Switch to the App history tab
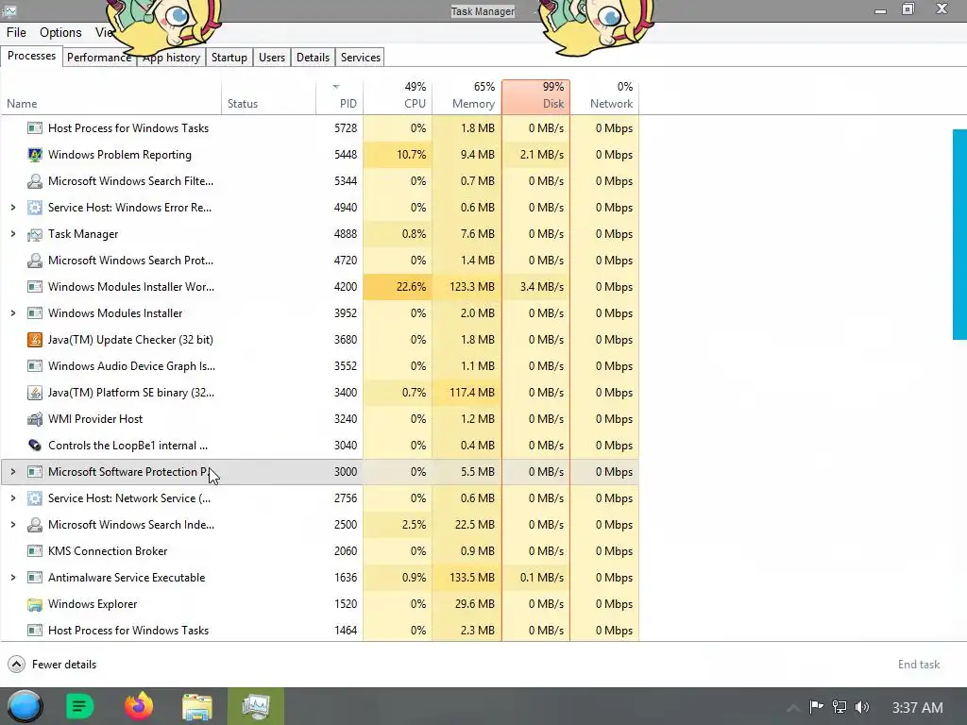The height and width of the screenshot is (725, 967). [x=172, y=58]
